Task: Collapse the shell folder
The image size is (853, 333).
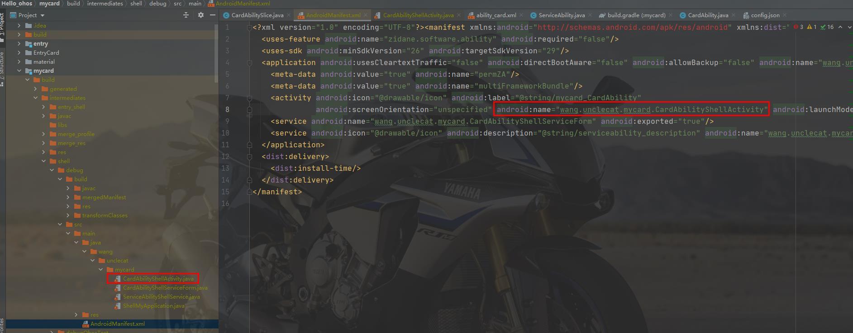Action: 43,161
